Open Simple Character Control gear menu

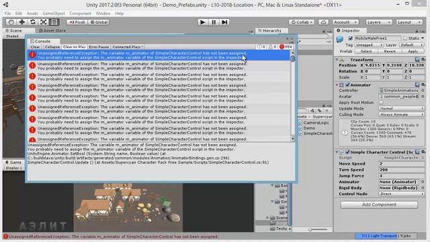[423, 152]
